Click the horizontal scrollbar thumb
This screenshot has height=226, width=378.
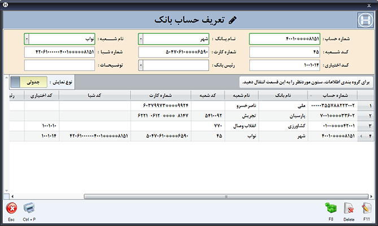(226, 197)
